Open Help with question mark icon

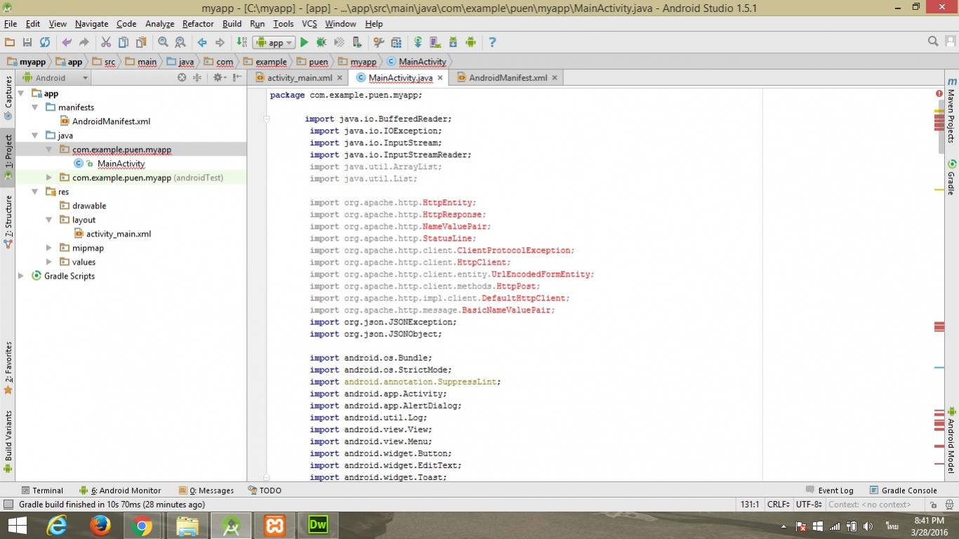(x=492, y=43)
